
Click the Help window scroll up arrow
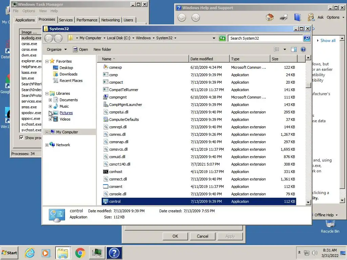[342, 38]
